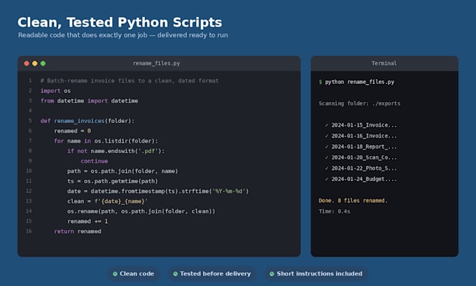
Task: Click the Tested before delivery badge
Action: pyautogui.click(x=213, y=273)
